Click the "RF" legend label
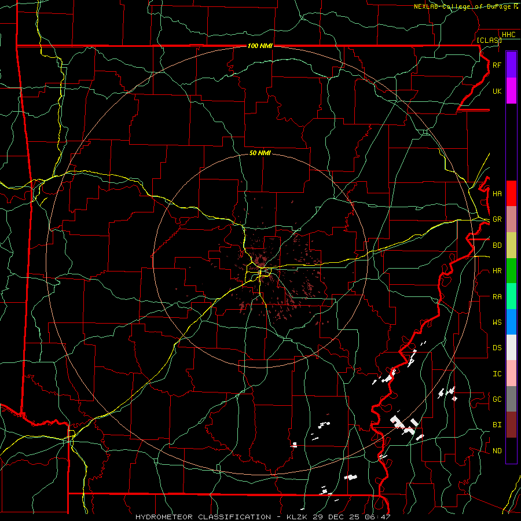This screenshot has width=521, height=521. (497, 65)
